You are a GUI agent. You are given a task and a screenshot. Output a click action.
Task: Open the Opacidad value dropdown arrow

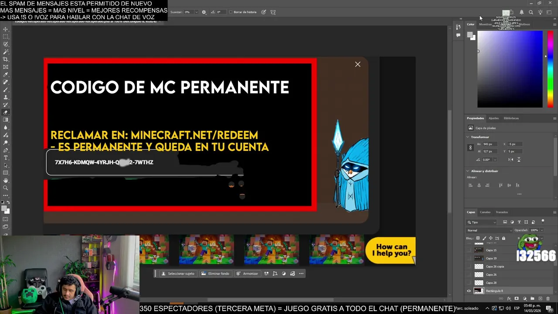click(542, 230)
